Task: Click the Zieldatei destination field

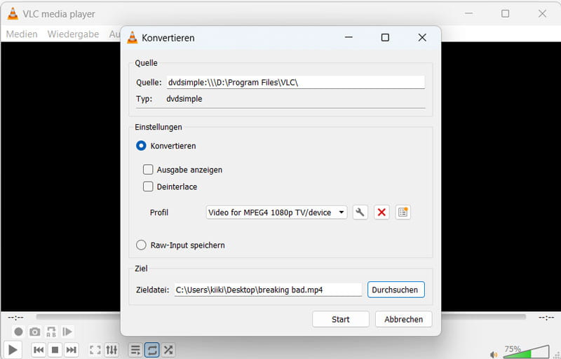Action: [268, 290]
